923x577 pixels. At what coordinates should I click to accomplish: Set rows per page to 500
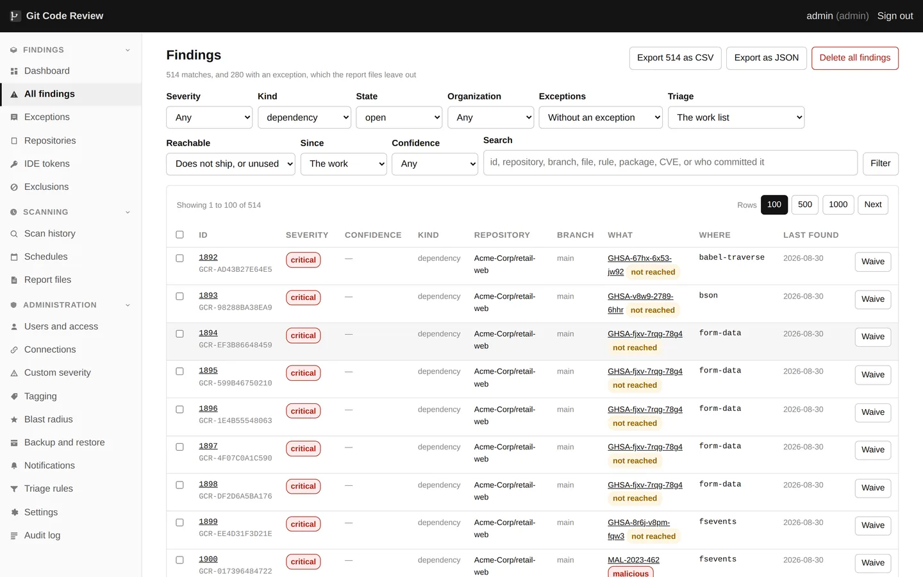[x=805, y=205]
